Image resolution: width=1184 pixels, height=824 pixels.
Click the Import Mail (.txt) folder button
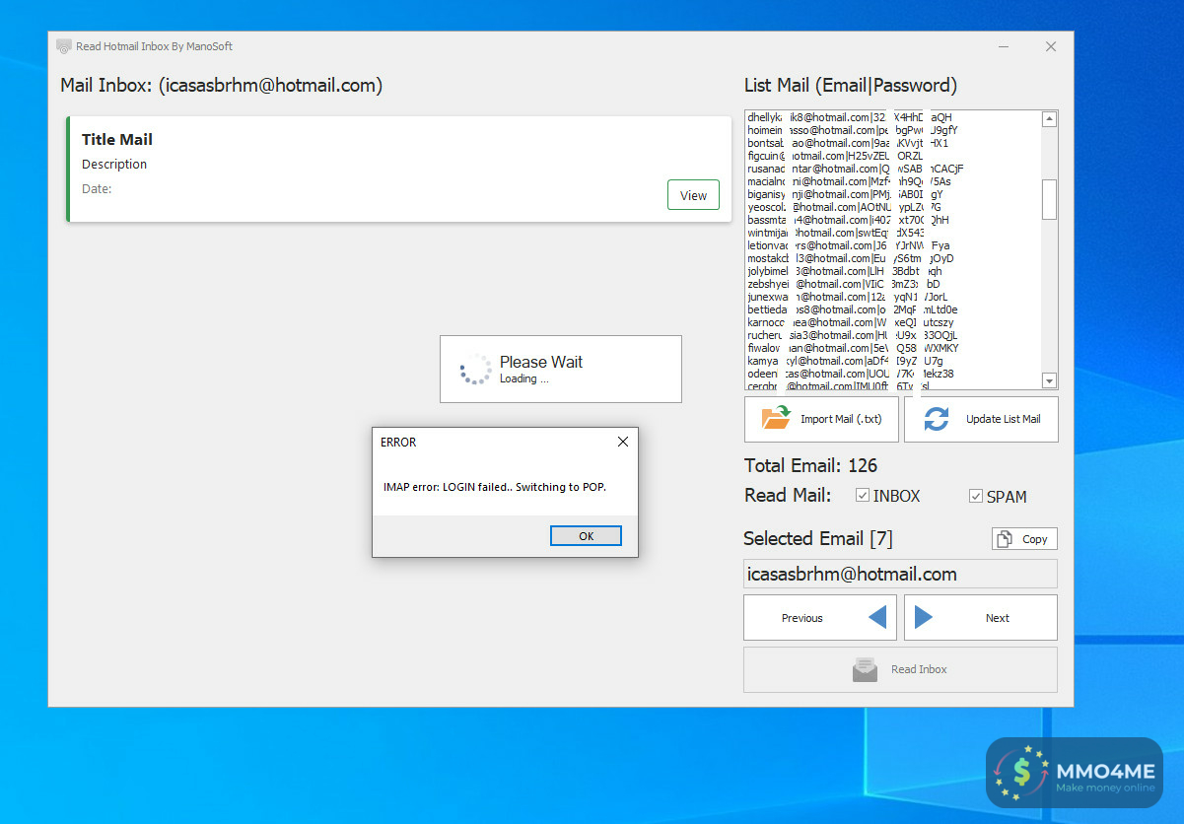[821, 419]
